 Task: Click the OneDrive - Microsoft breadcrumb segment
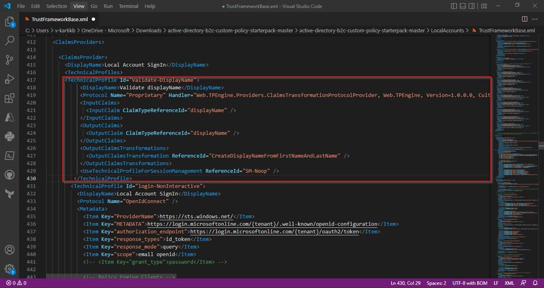(x=105, y=31)
